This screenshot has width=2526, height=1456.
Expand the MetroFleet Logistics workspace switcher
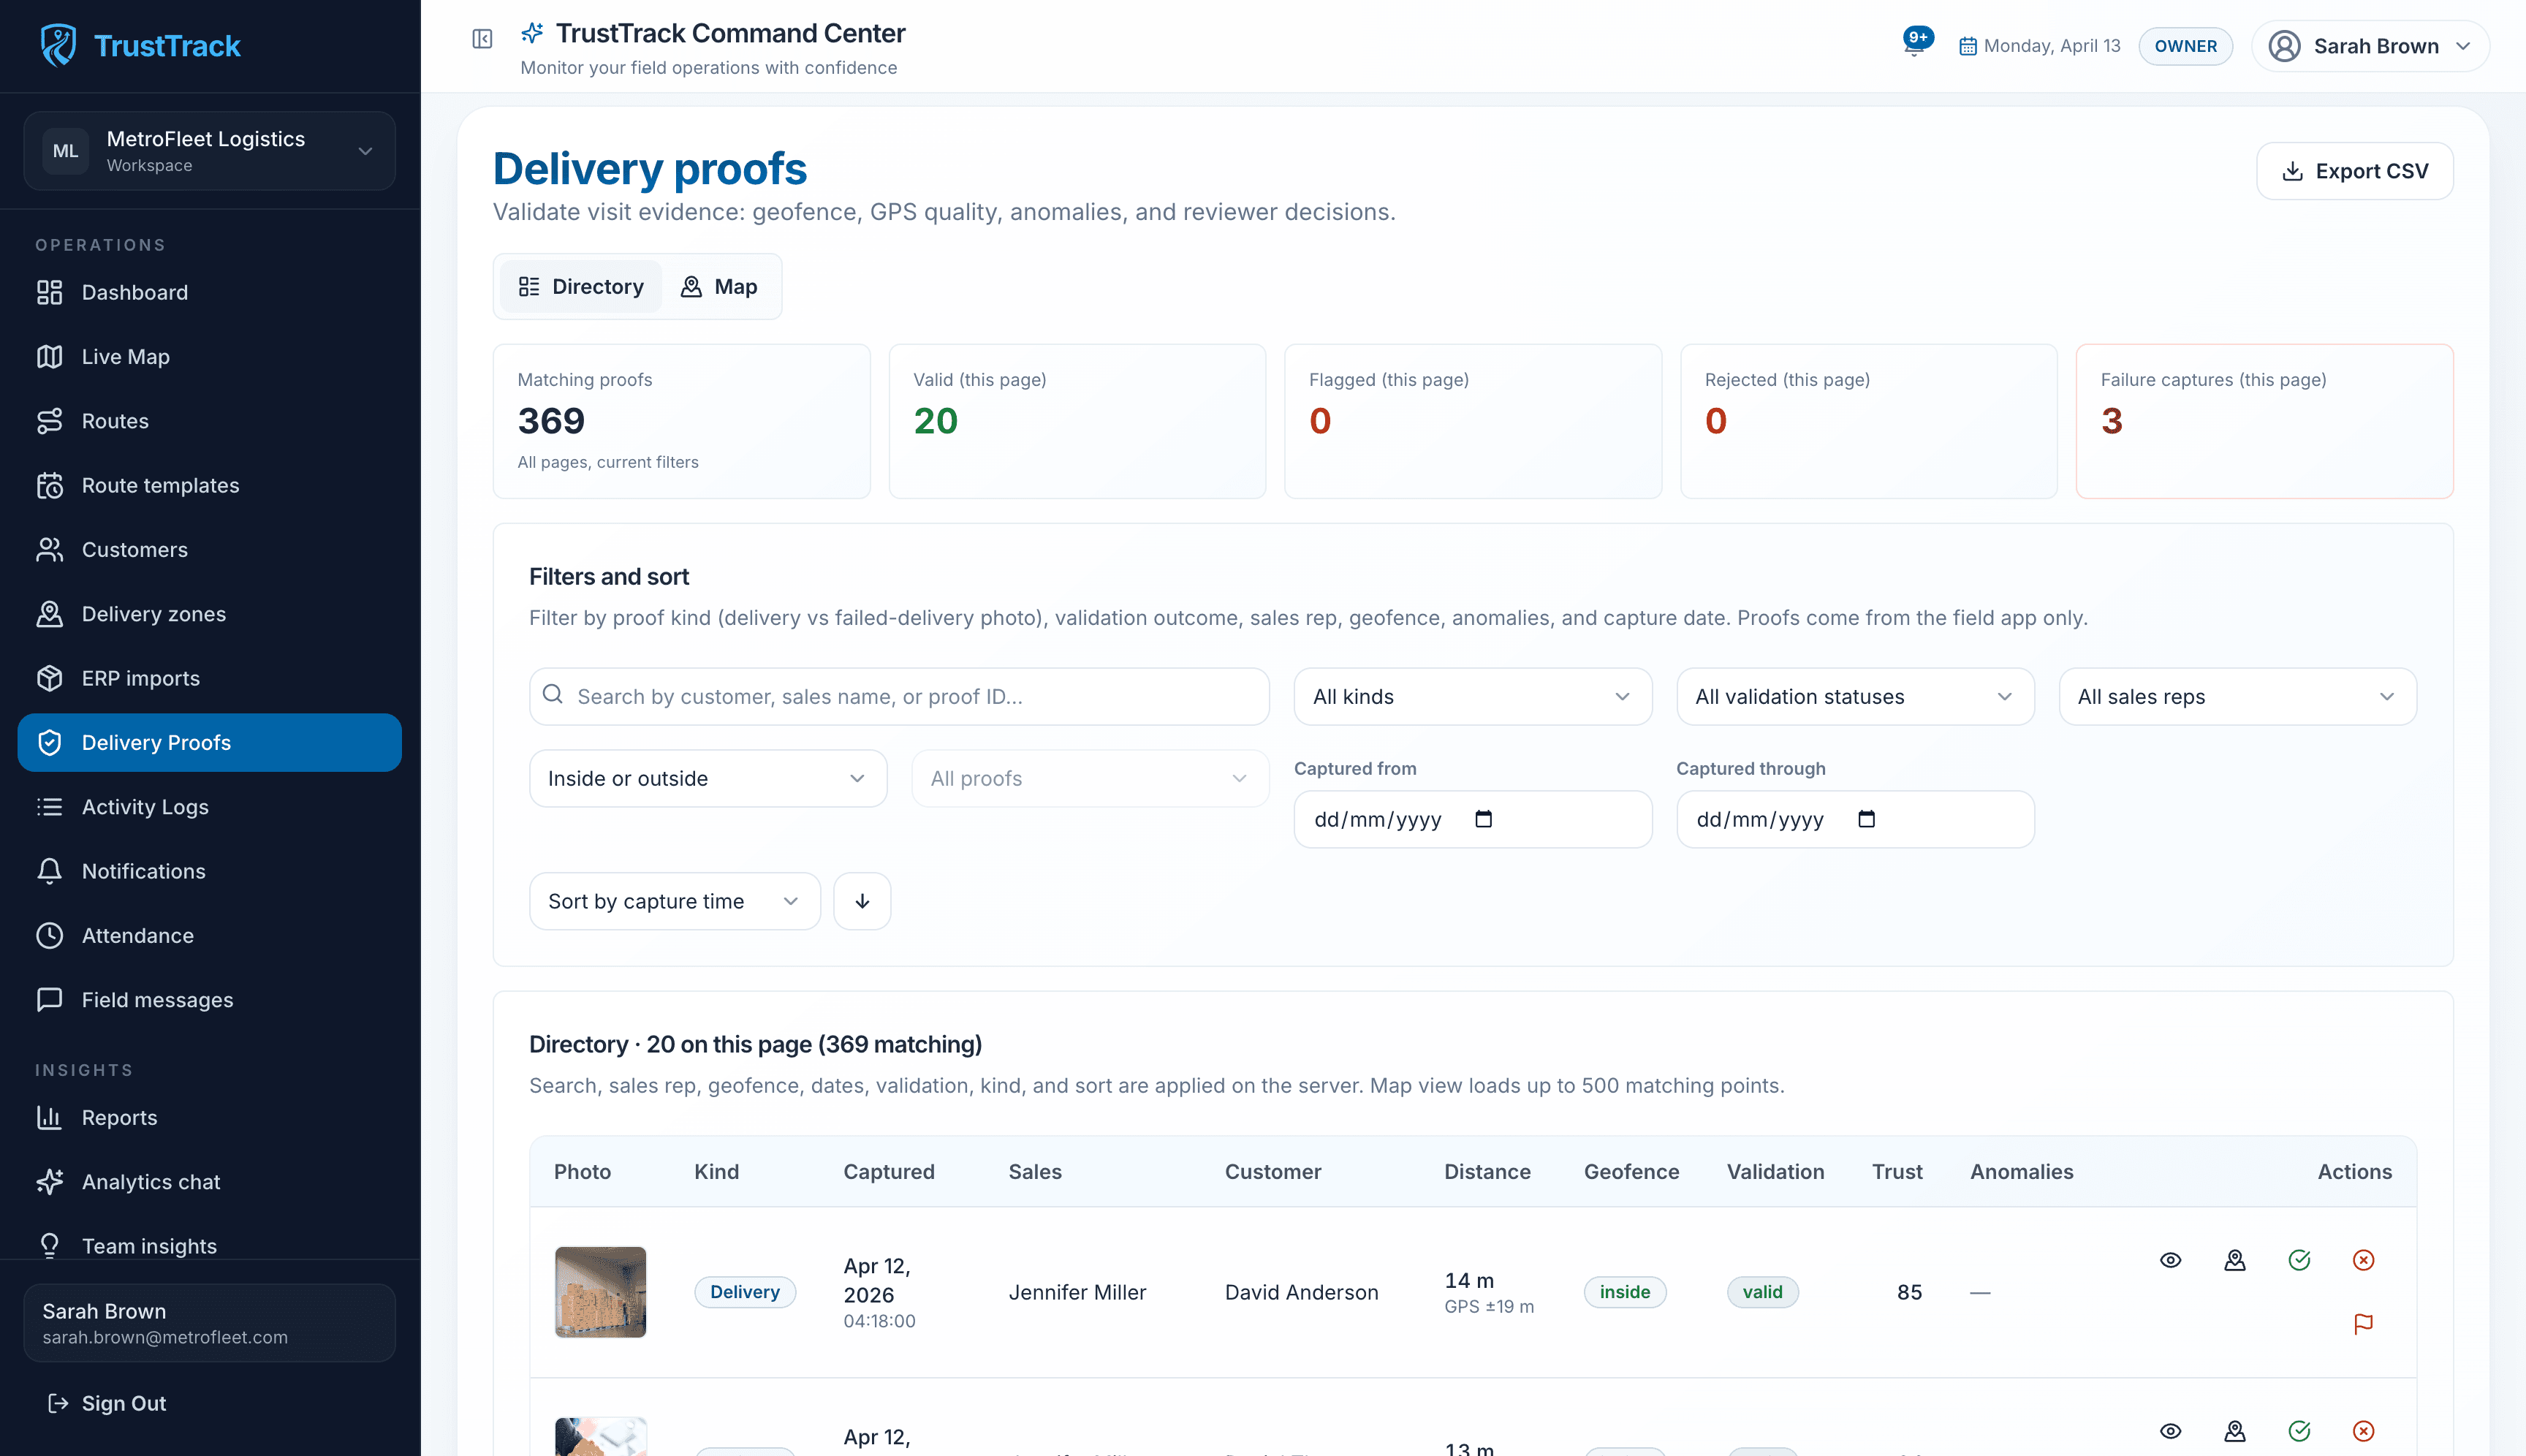210,151
